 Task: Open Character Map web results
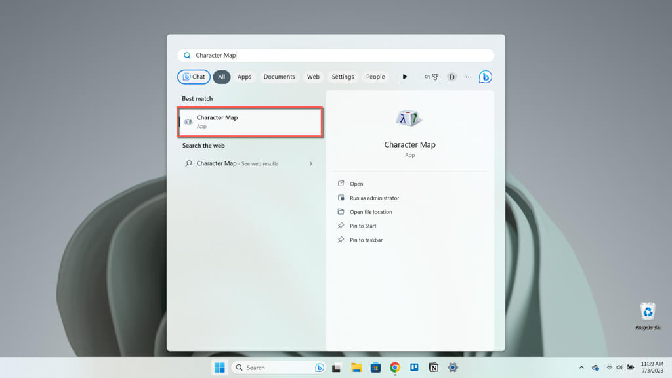(x=249, y=163)
